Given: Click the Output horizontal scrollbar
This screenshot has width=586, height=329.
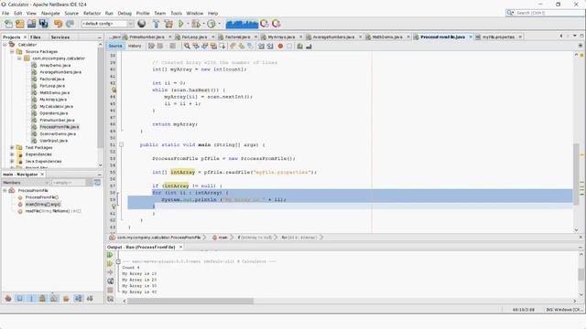Looking at the screenshot, I should 190,301.
